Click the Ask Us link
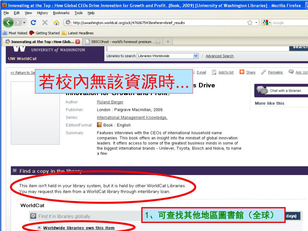Viewport: 308px width, 231px height. (302, 72)
